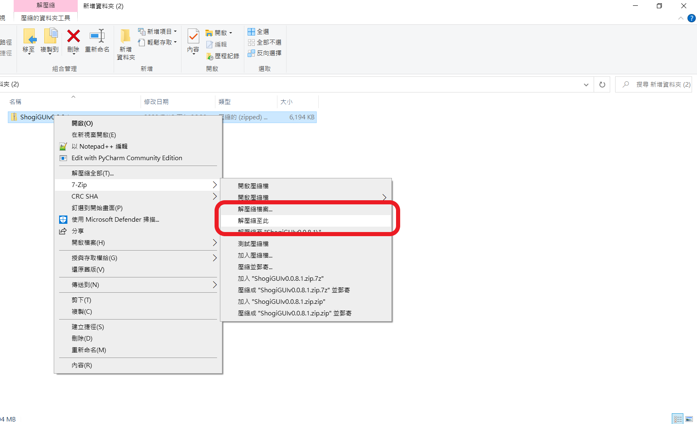Viewport: 697px width, 424px height.
Task: Select Edit with PyCharm Community Edition
Action: 138,158
